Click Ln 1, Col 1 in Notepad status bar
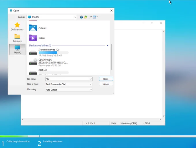Viewport: 196px width, 148px height. (x=90, y=123)
